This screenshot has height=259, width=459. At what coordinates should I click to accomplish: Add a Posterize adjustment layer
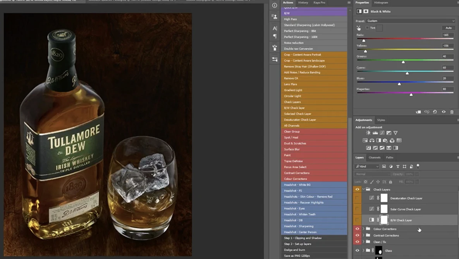pyautogui.click(x=375, y=148)
